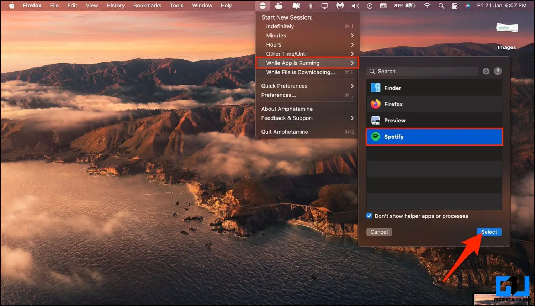Open the volume speaker icon

point(355,6)
